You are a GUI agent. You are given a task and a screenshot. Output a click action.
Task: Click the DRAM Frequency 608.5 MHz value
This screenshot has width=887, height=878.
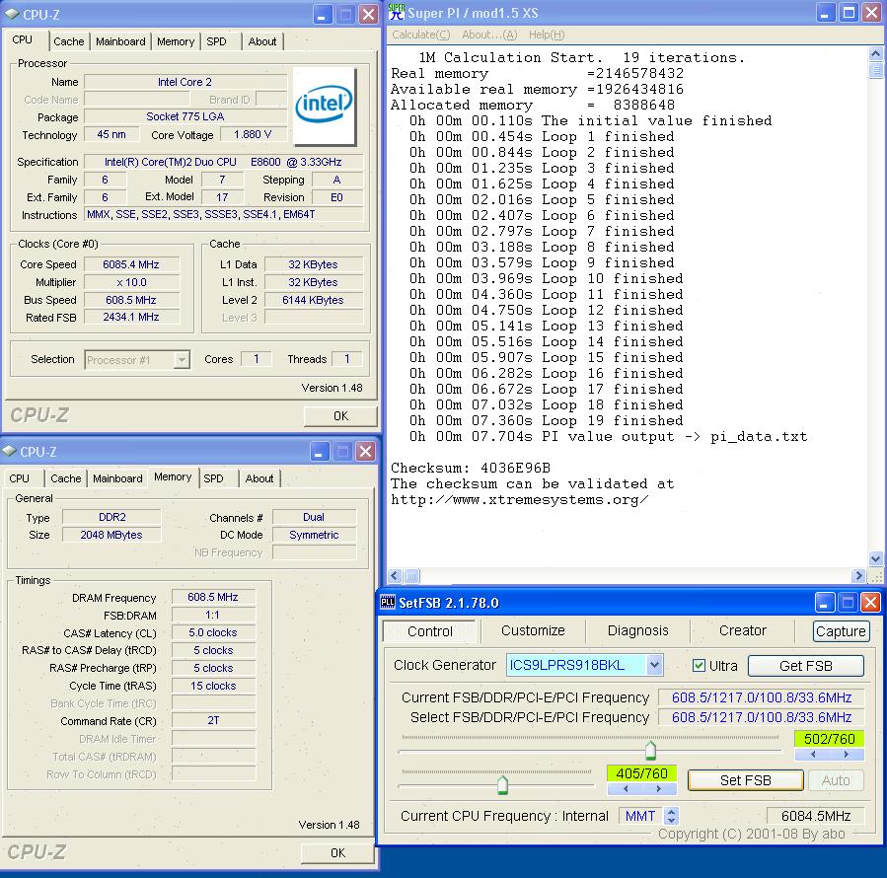(213, 597)
